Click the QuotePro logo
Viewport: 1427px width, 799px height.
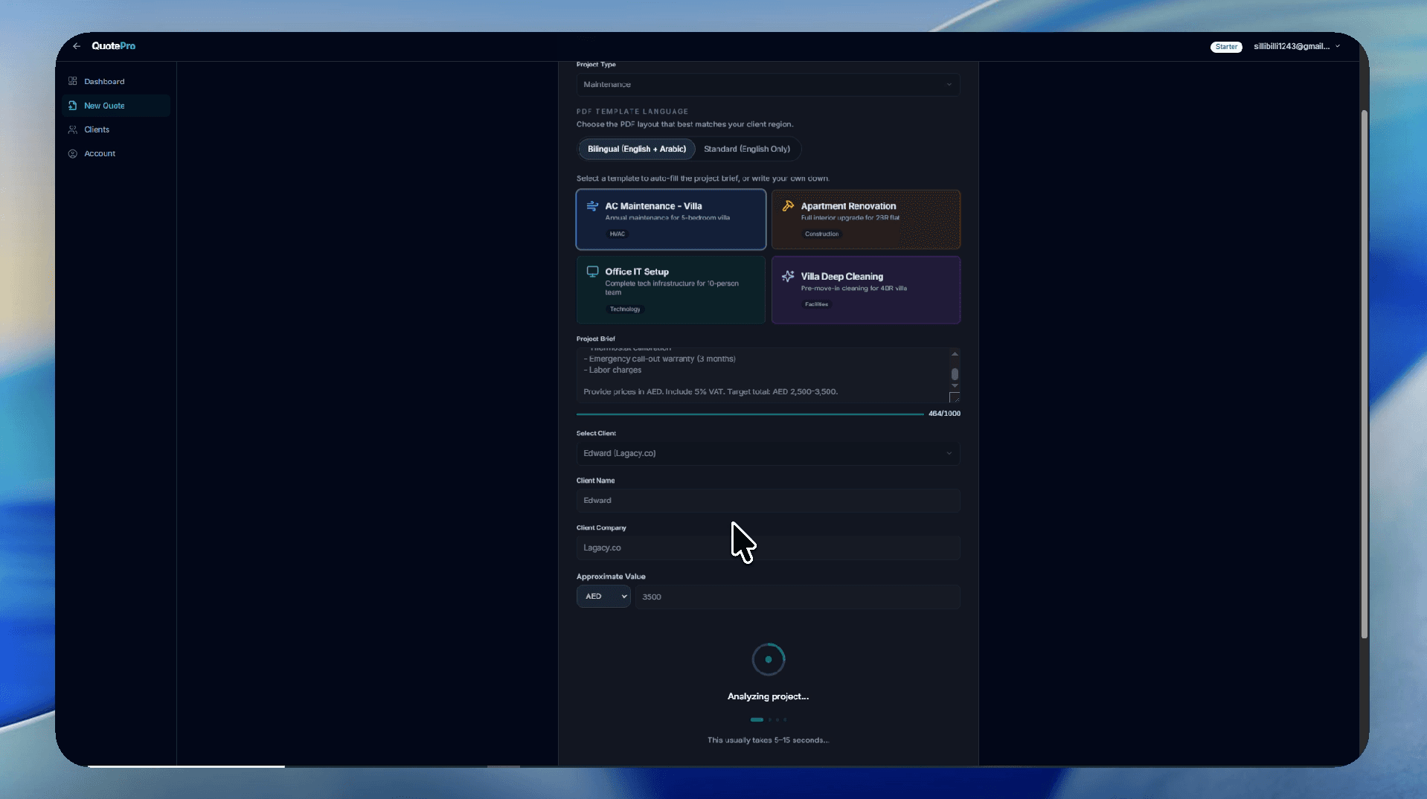coord(113,46)
